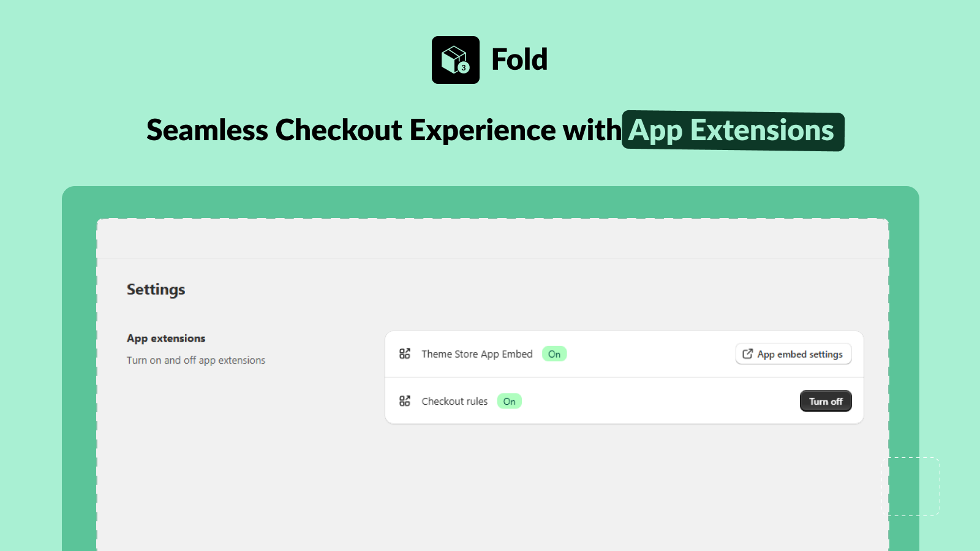This screenshot has height=551, width=980.
Task: Click the Fold box logo icon
Action: pos(455,60)
